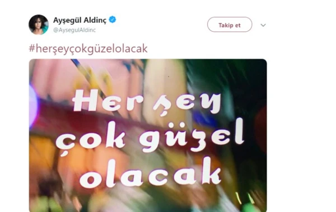336x212 pixels.
Task: Follow the account with Takip et
Action: 230,25
